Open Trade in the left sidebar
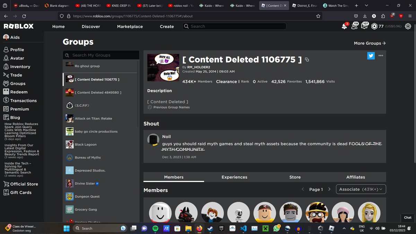416x234 pixels. click(13, 75)
